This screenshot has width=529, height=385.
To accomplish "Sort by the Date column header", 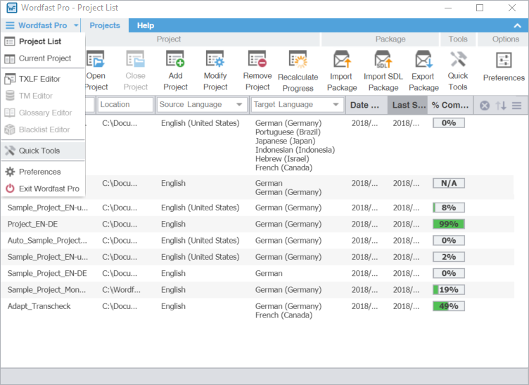I will [367, 105].
